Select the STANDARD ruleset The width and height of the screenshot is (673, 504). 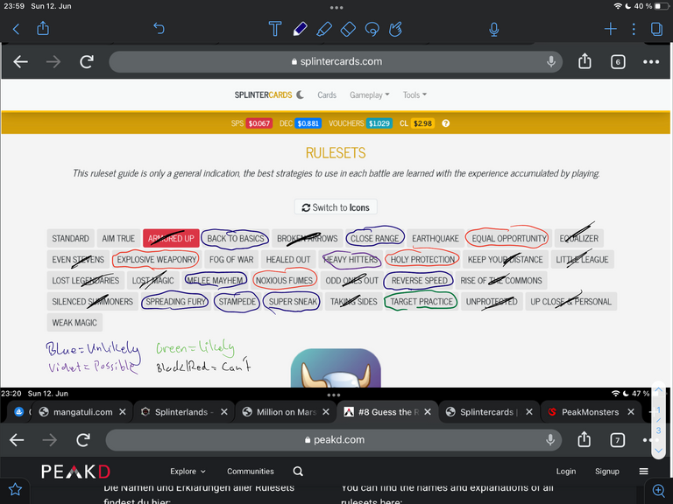pos(70,238)
